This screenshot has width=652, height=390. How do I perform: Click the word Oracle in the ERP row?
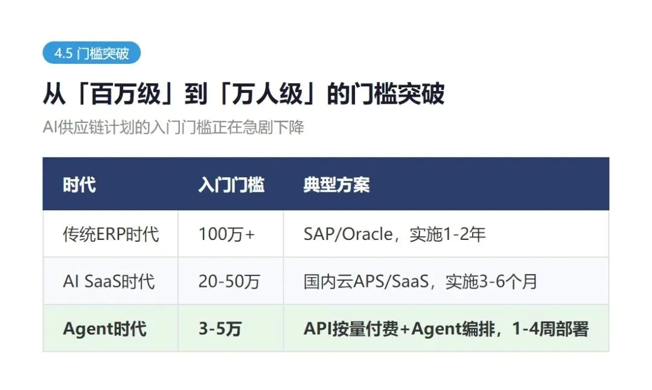367,234
